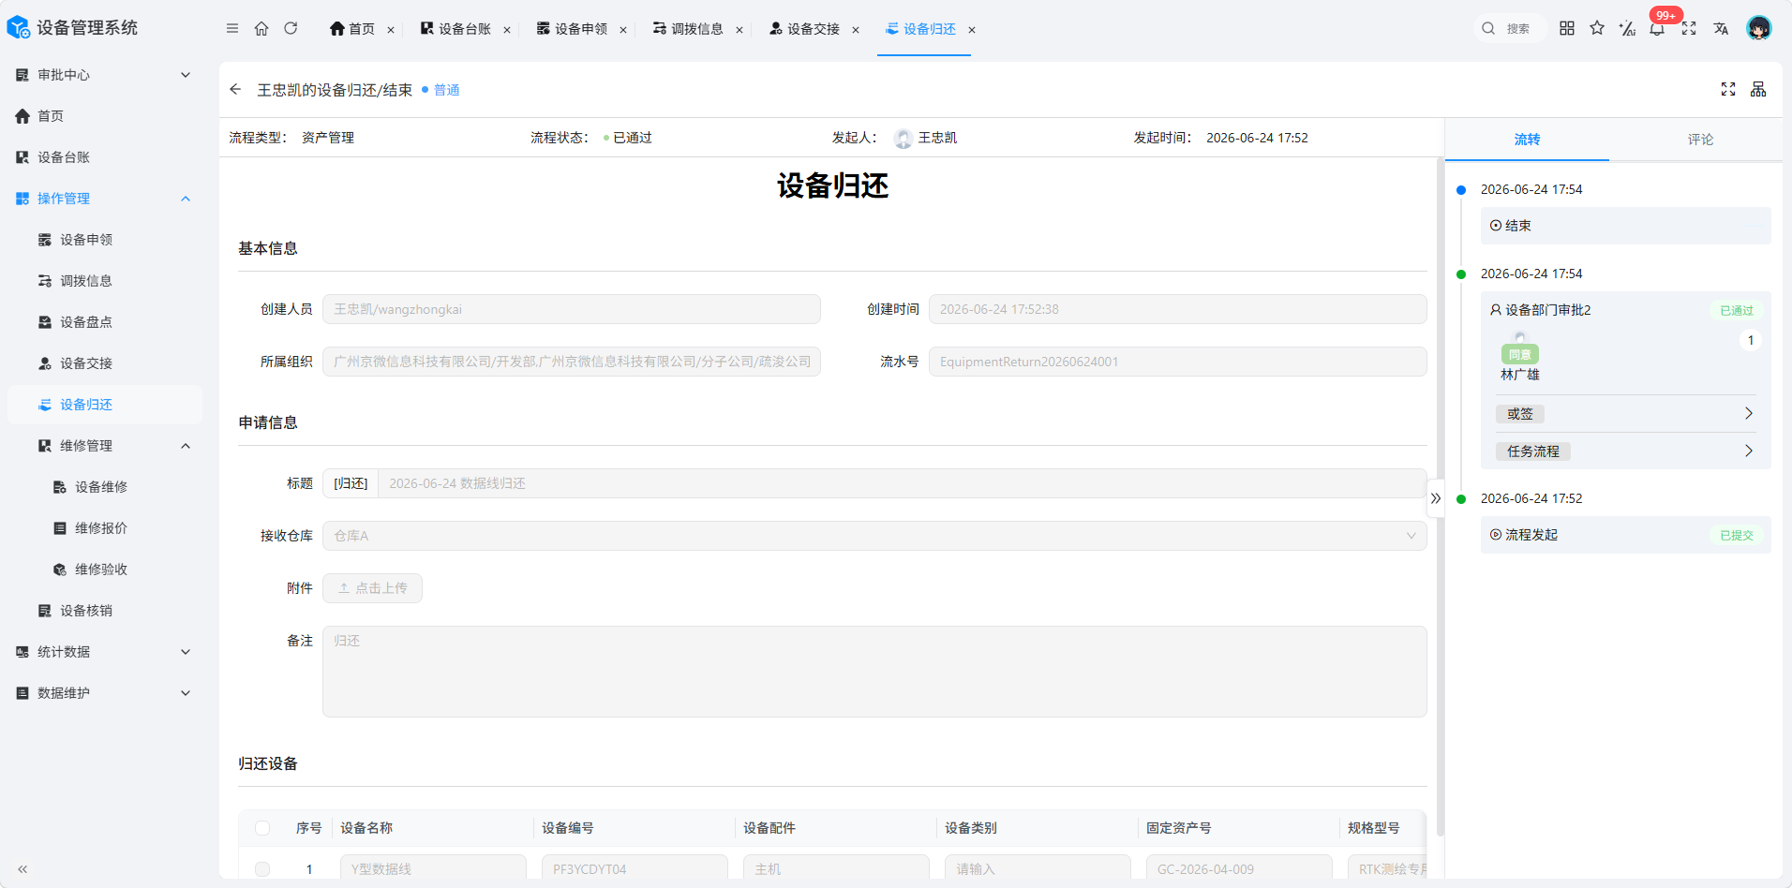Click the home icon in top toolbar

[261, 28]
